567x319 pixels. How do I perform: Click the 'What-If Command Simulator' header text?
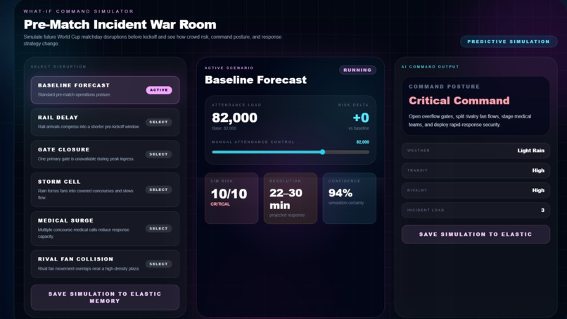79,11
